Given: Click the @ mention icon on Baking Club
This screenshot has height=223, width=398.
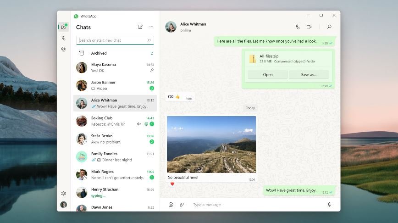Looking at the screenshot, I should [146, 124].
